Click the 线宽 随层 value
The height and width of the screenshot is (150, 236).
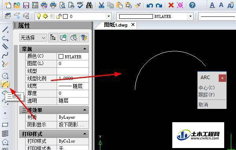click(73, 86)
